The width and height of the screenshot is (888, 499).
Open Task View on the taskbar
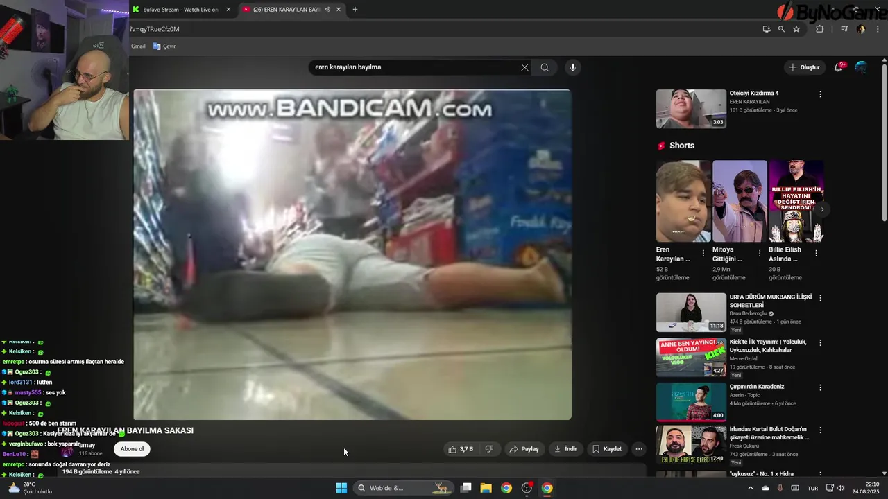click(466, 488)
